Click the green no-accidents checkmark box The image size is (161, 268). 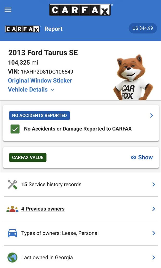coord(15,129)
